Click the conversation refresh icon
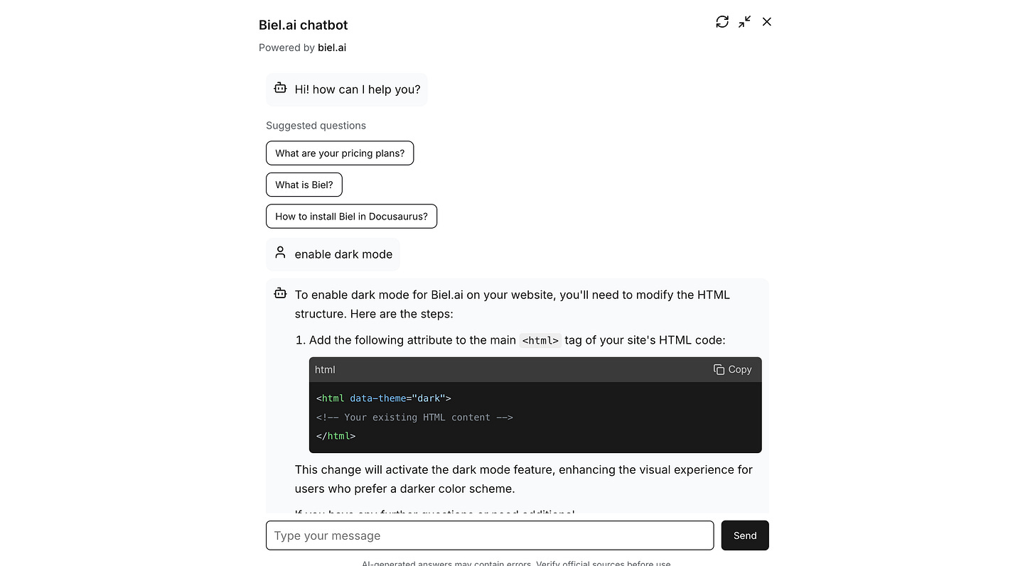 tap(722, 22)
